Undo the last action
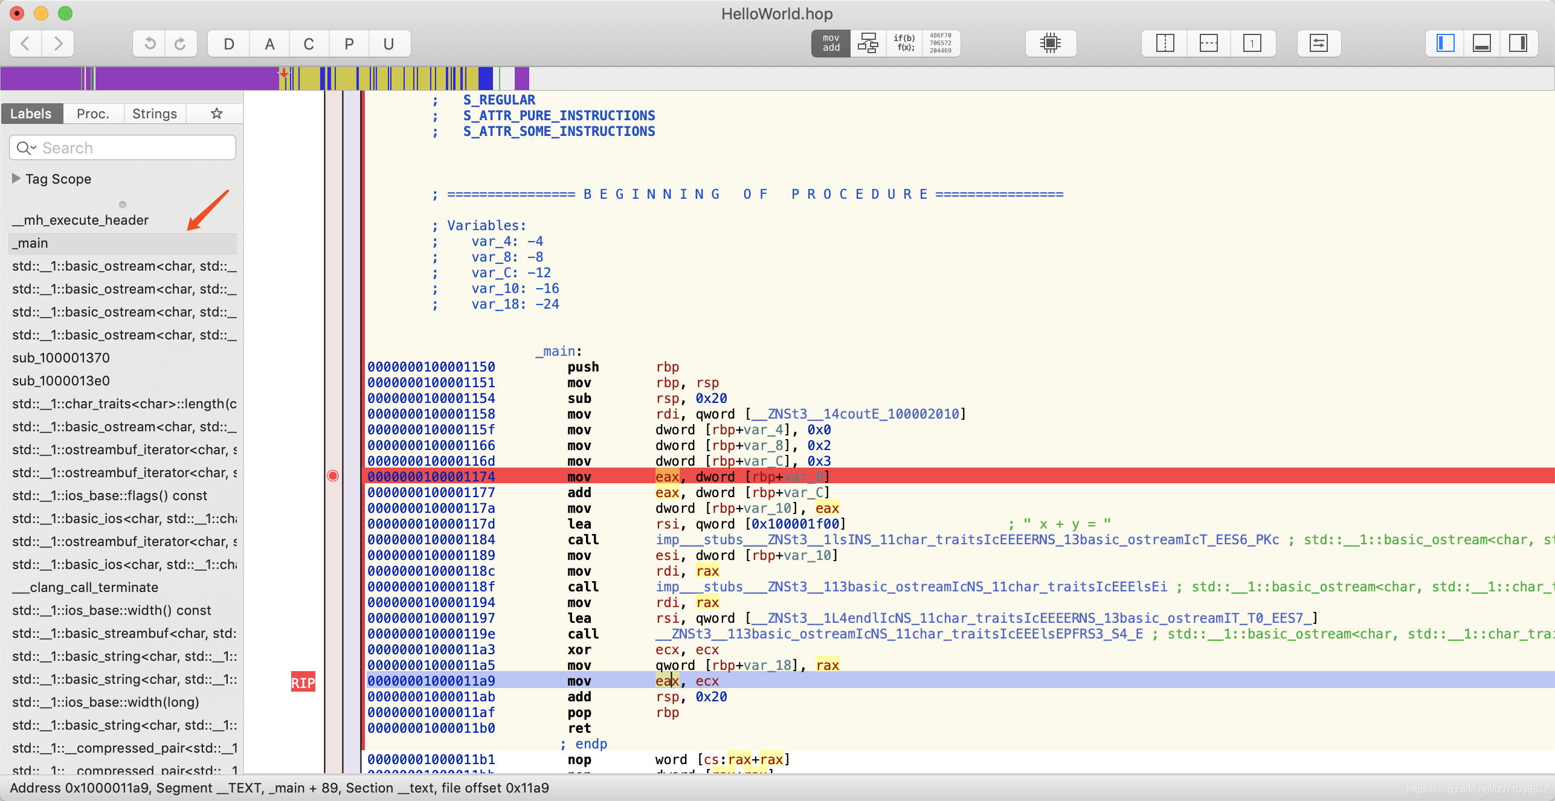Image resolution: width=1555 pixels, height=801 pixels. point(149,43)
